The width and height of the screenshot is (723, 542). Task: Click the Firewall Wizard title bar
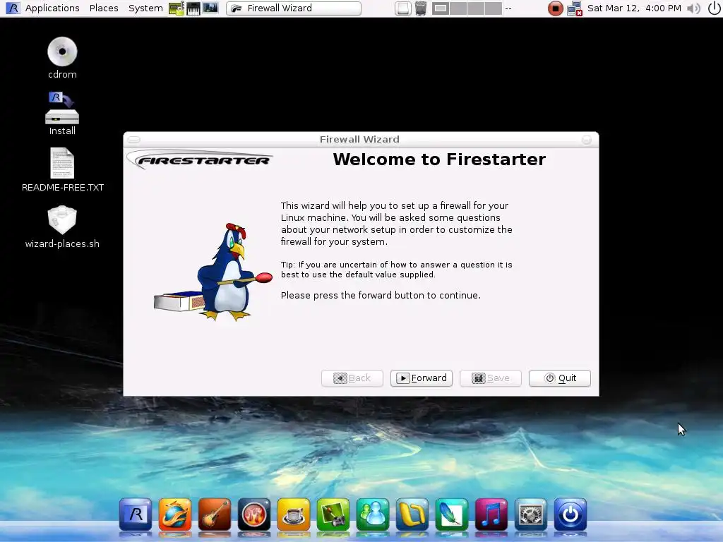359,139
